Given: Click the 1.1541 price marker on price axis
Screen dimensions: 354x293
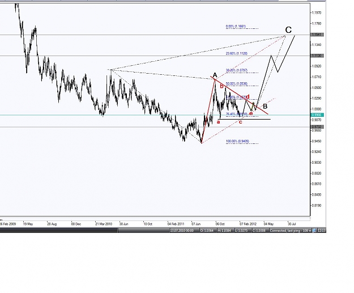Looking at the screenshot, I should 317,35.
